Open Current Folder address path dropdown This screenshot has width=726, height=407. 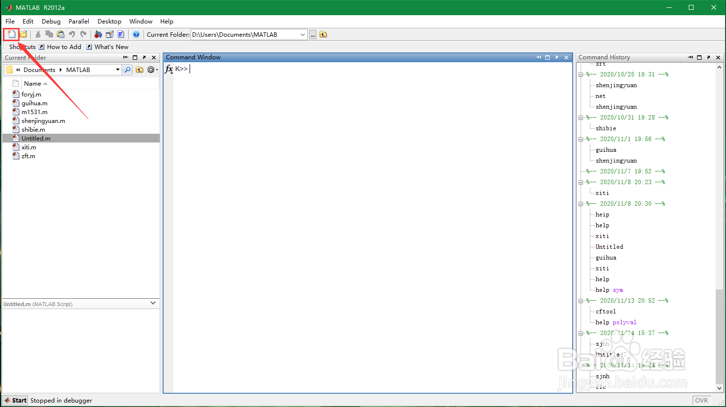pos(118,70)
